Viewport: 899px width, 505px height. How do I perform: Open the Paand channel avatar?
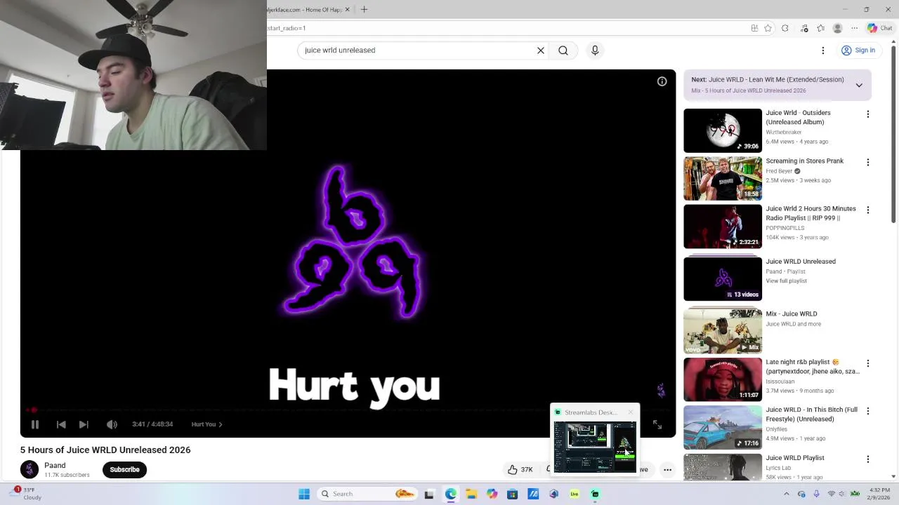(x=29, y=469)
